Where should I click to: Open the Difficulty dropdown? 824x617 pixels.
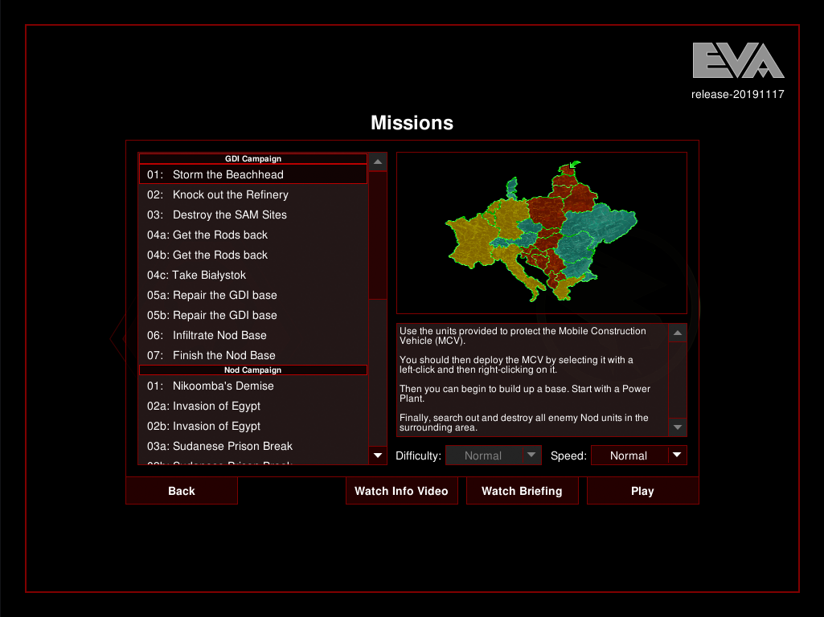(493, 456)
